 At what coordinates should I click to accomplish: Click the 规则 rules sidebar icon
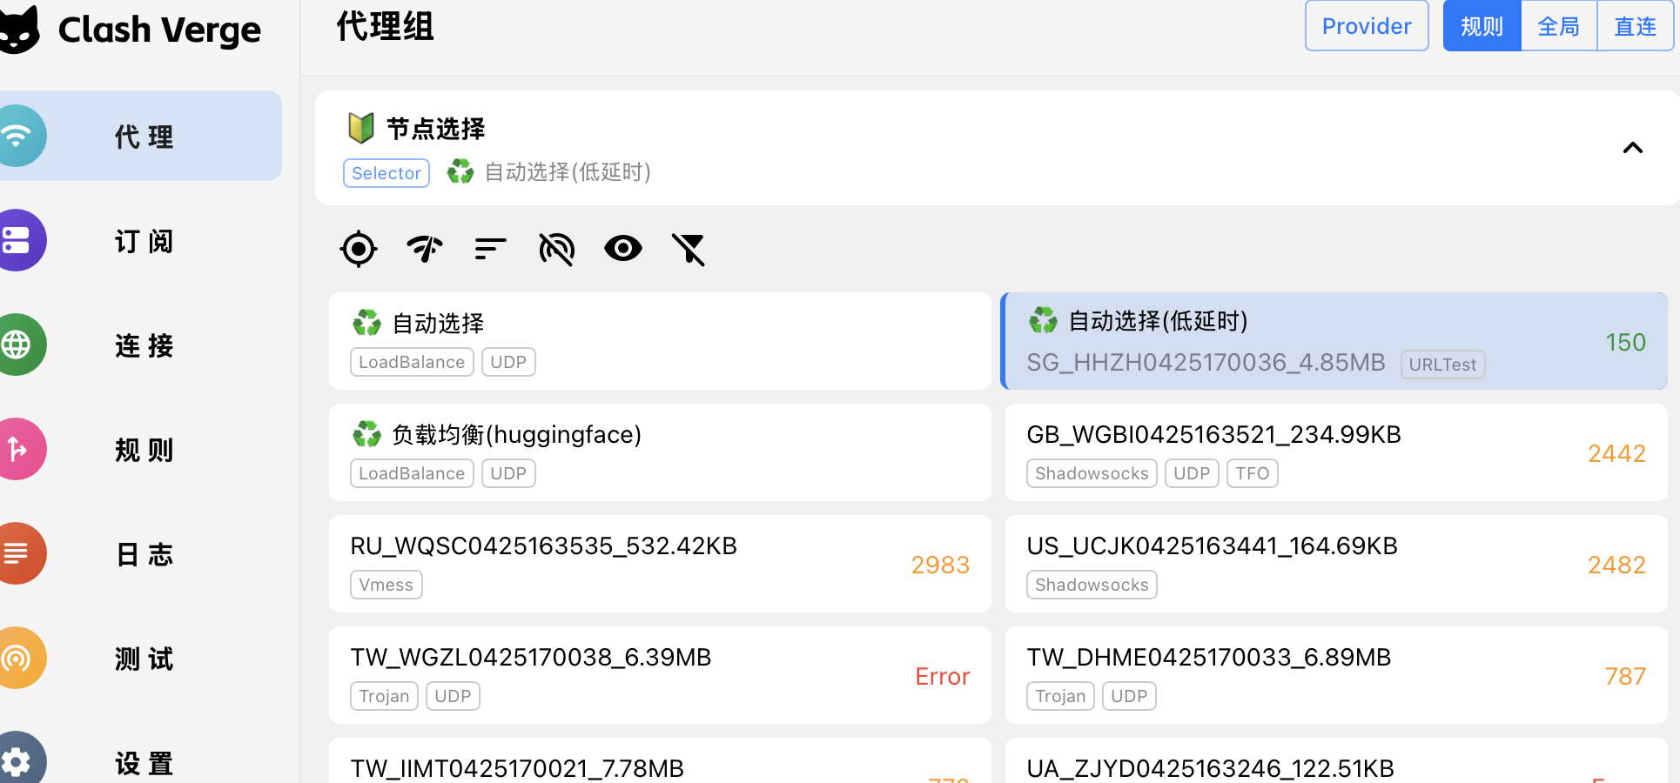tap(17, 449)
